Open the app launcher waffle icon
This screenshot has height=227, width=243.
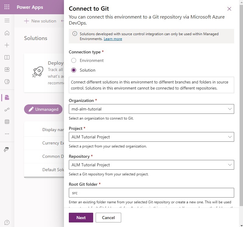pos(7,7)
